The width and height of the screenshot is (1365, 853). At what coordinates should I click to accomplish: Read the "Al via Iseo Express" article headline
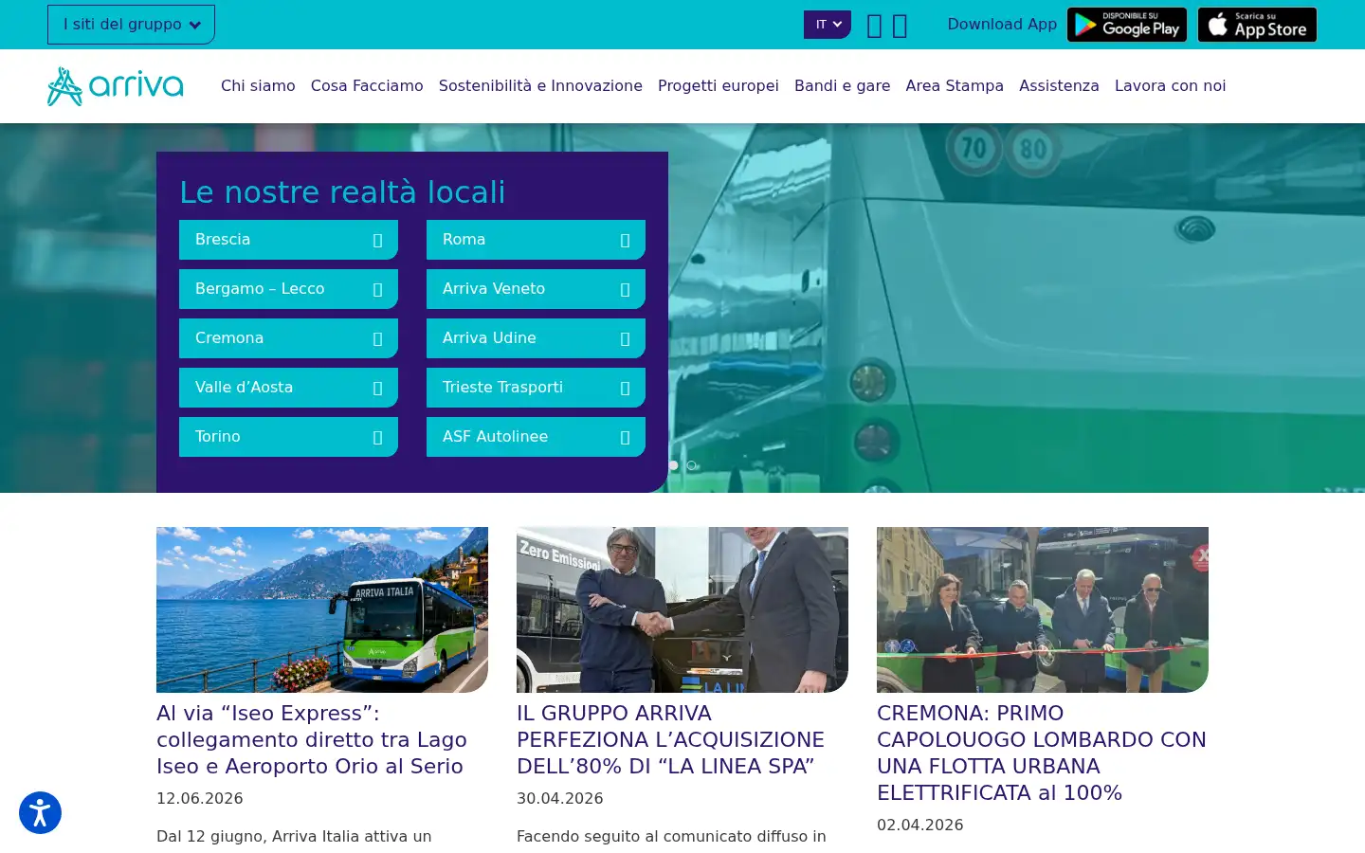pos(312,739)
